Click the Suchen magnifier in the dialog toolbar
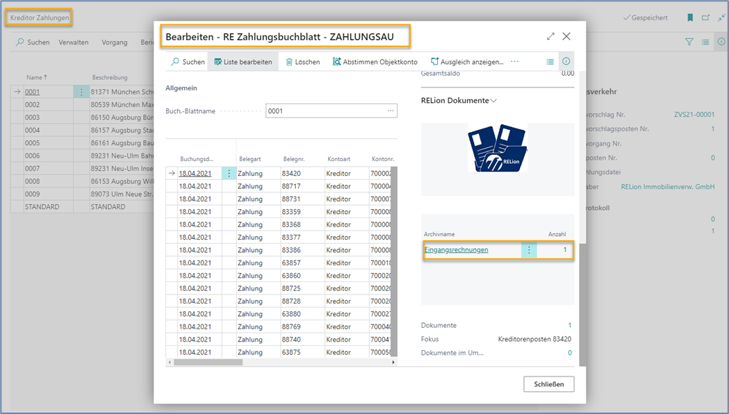Image resolution: width=729 pixels, height=414 pixels. (x=176, y=62)
